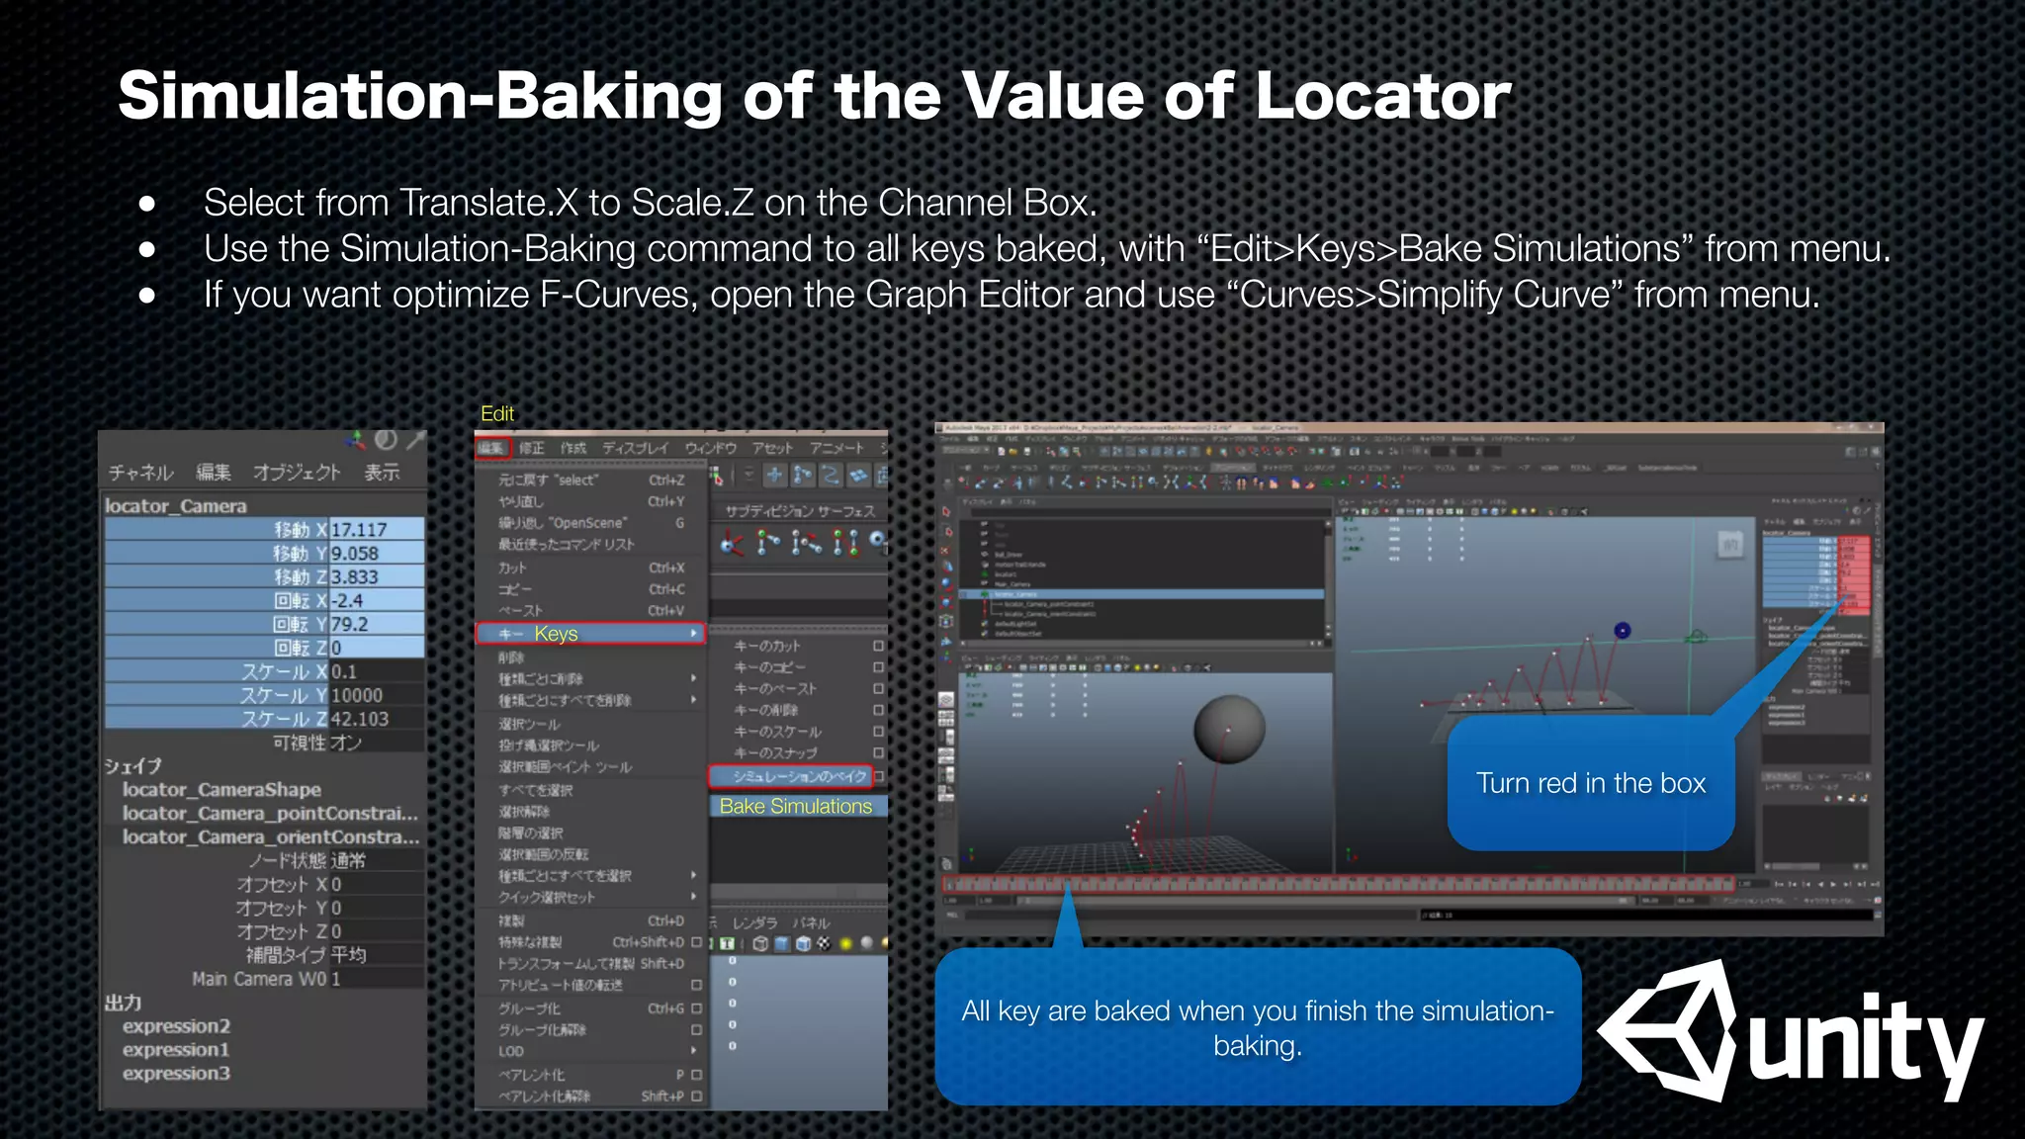Click the green T icon in viewport toolbar

click(727, 944)
